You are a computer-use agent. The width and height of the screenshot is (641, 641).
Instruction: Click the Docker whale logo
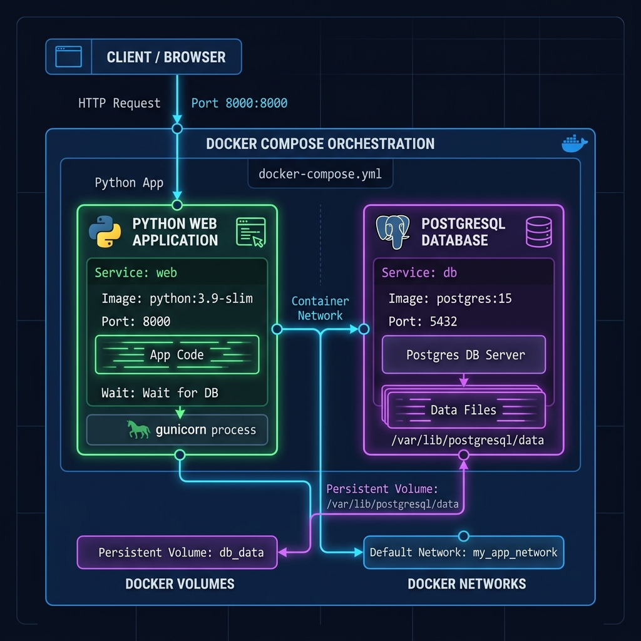coord(575,143)
